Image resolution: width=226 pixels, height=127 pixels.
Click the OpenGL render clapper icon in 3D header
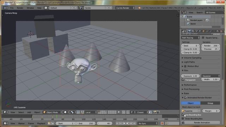[158, 112]
